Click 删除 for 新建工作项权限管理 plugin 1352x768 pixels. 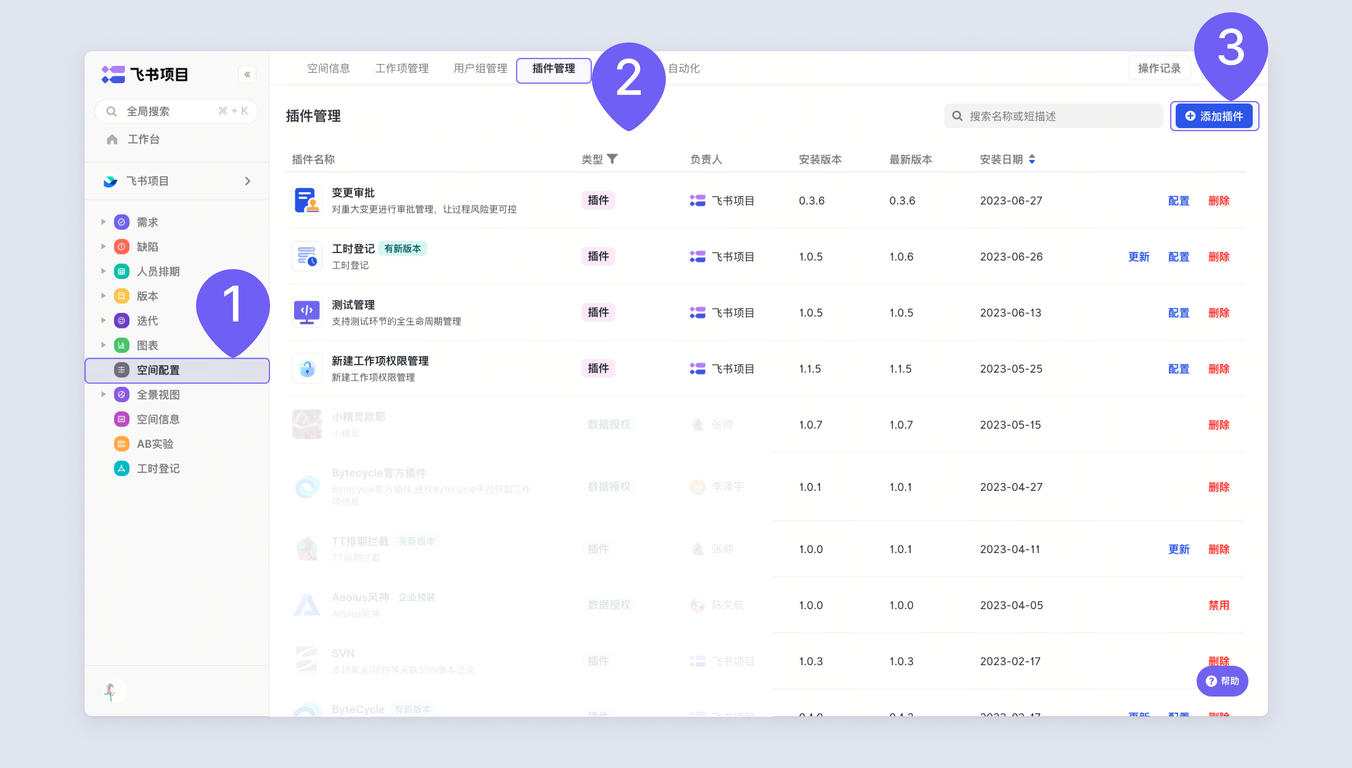point(1219,369)
